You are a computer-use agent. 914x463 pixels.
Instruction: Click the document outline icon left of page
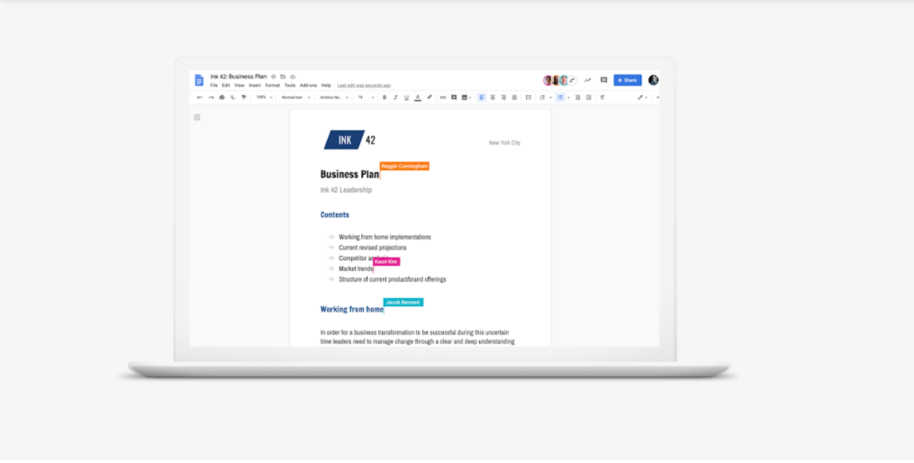[197, 117]
